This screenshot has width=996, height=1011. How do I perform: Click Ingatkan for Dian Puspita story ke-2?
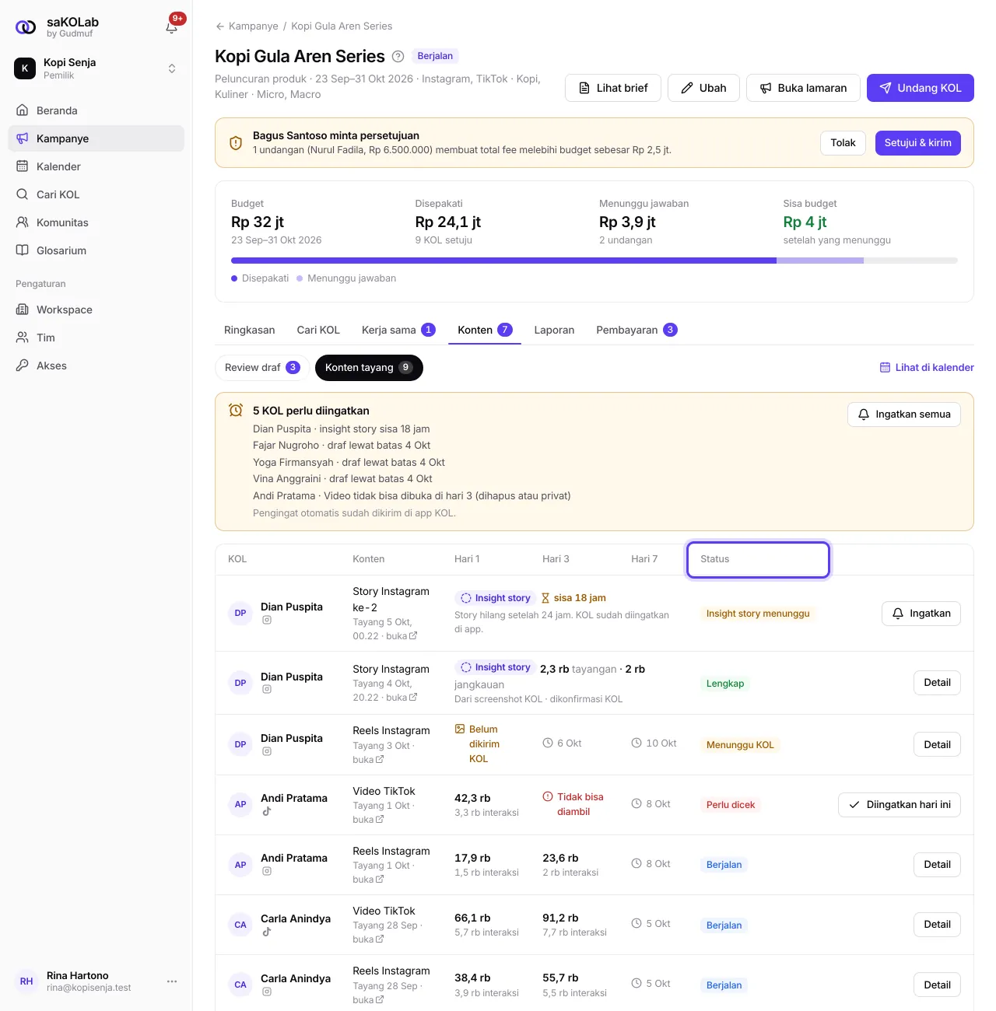pyautogui.click(x=921, y=614)
